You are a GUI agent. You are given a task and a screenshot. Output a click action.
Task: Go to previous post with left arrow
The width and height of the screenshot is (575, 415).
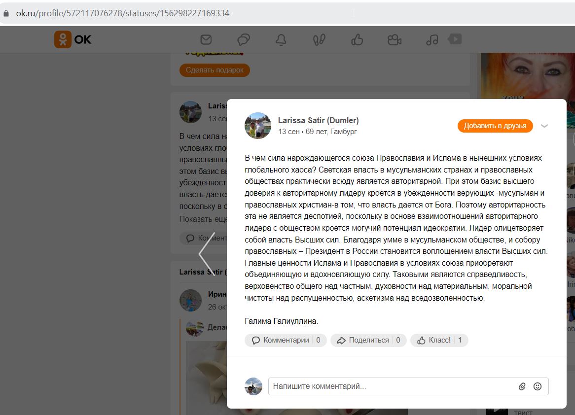click(207, 254)
